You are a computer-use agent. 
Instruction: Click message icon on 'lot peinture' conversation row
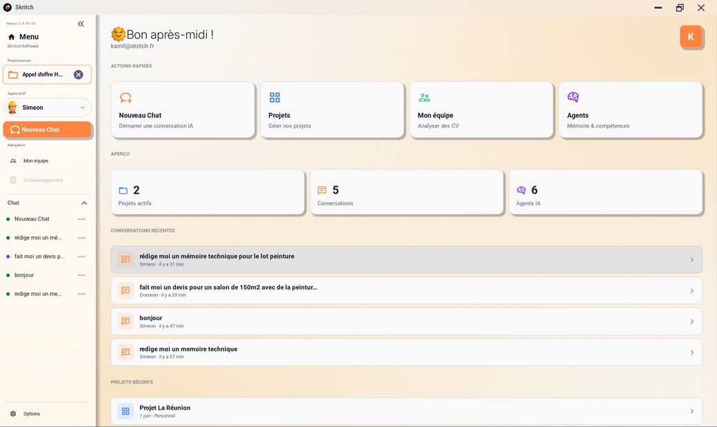(125, 259)
